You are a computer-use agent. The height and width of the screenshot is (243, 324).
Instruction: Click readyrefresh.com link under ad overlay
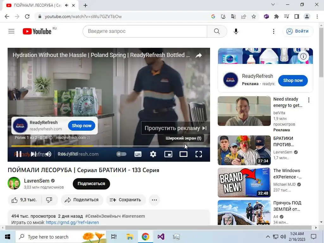tap(73, 138)
